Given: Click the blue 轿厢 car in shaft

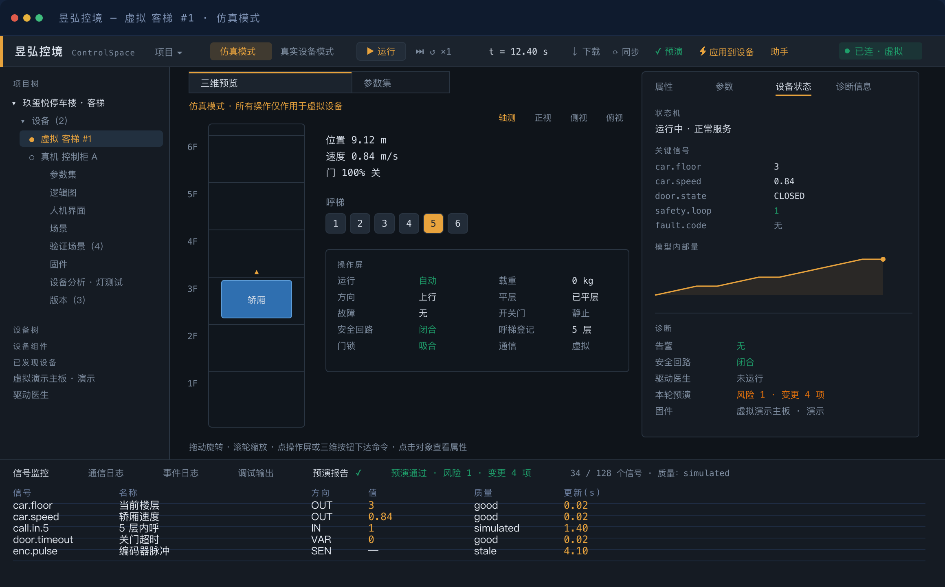Looking at the screenshot, I should (257, 300).
